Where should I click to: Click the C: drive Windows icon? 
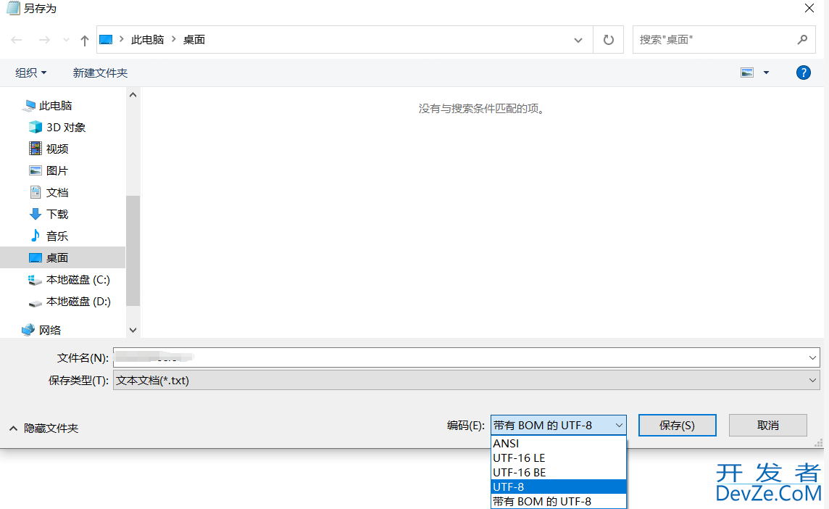[35, 280]
